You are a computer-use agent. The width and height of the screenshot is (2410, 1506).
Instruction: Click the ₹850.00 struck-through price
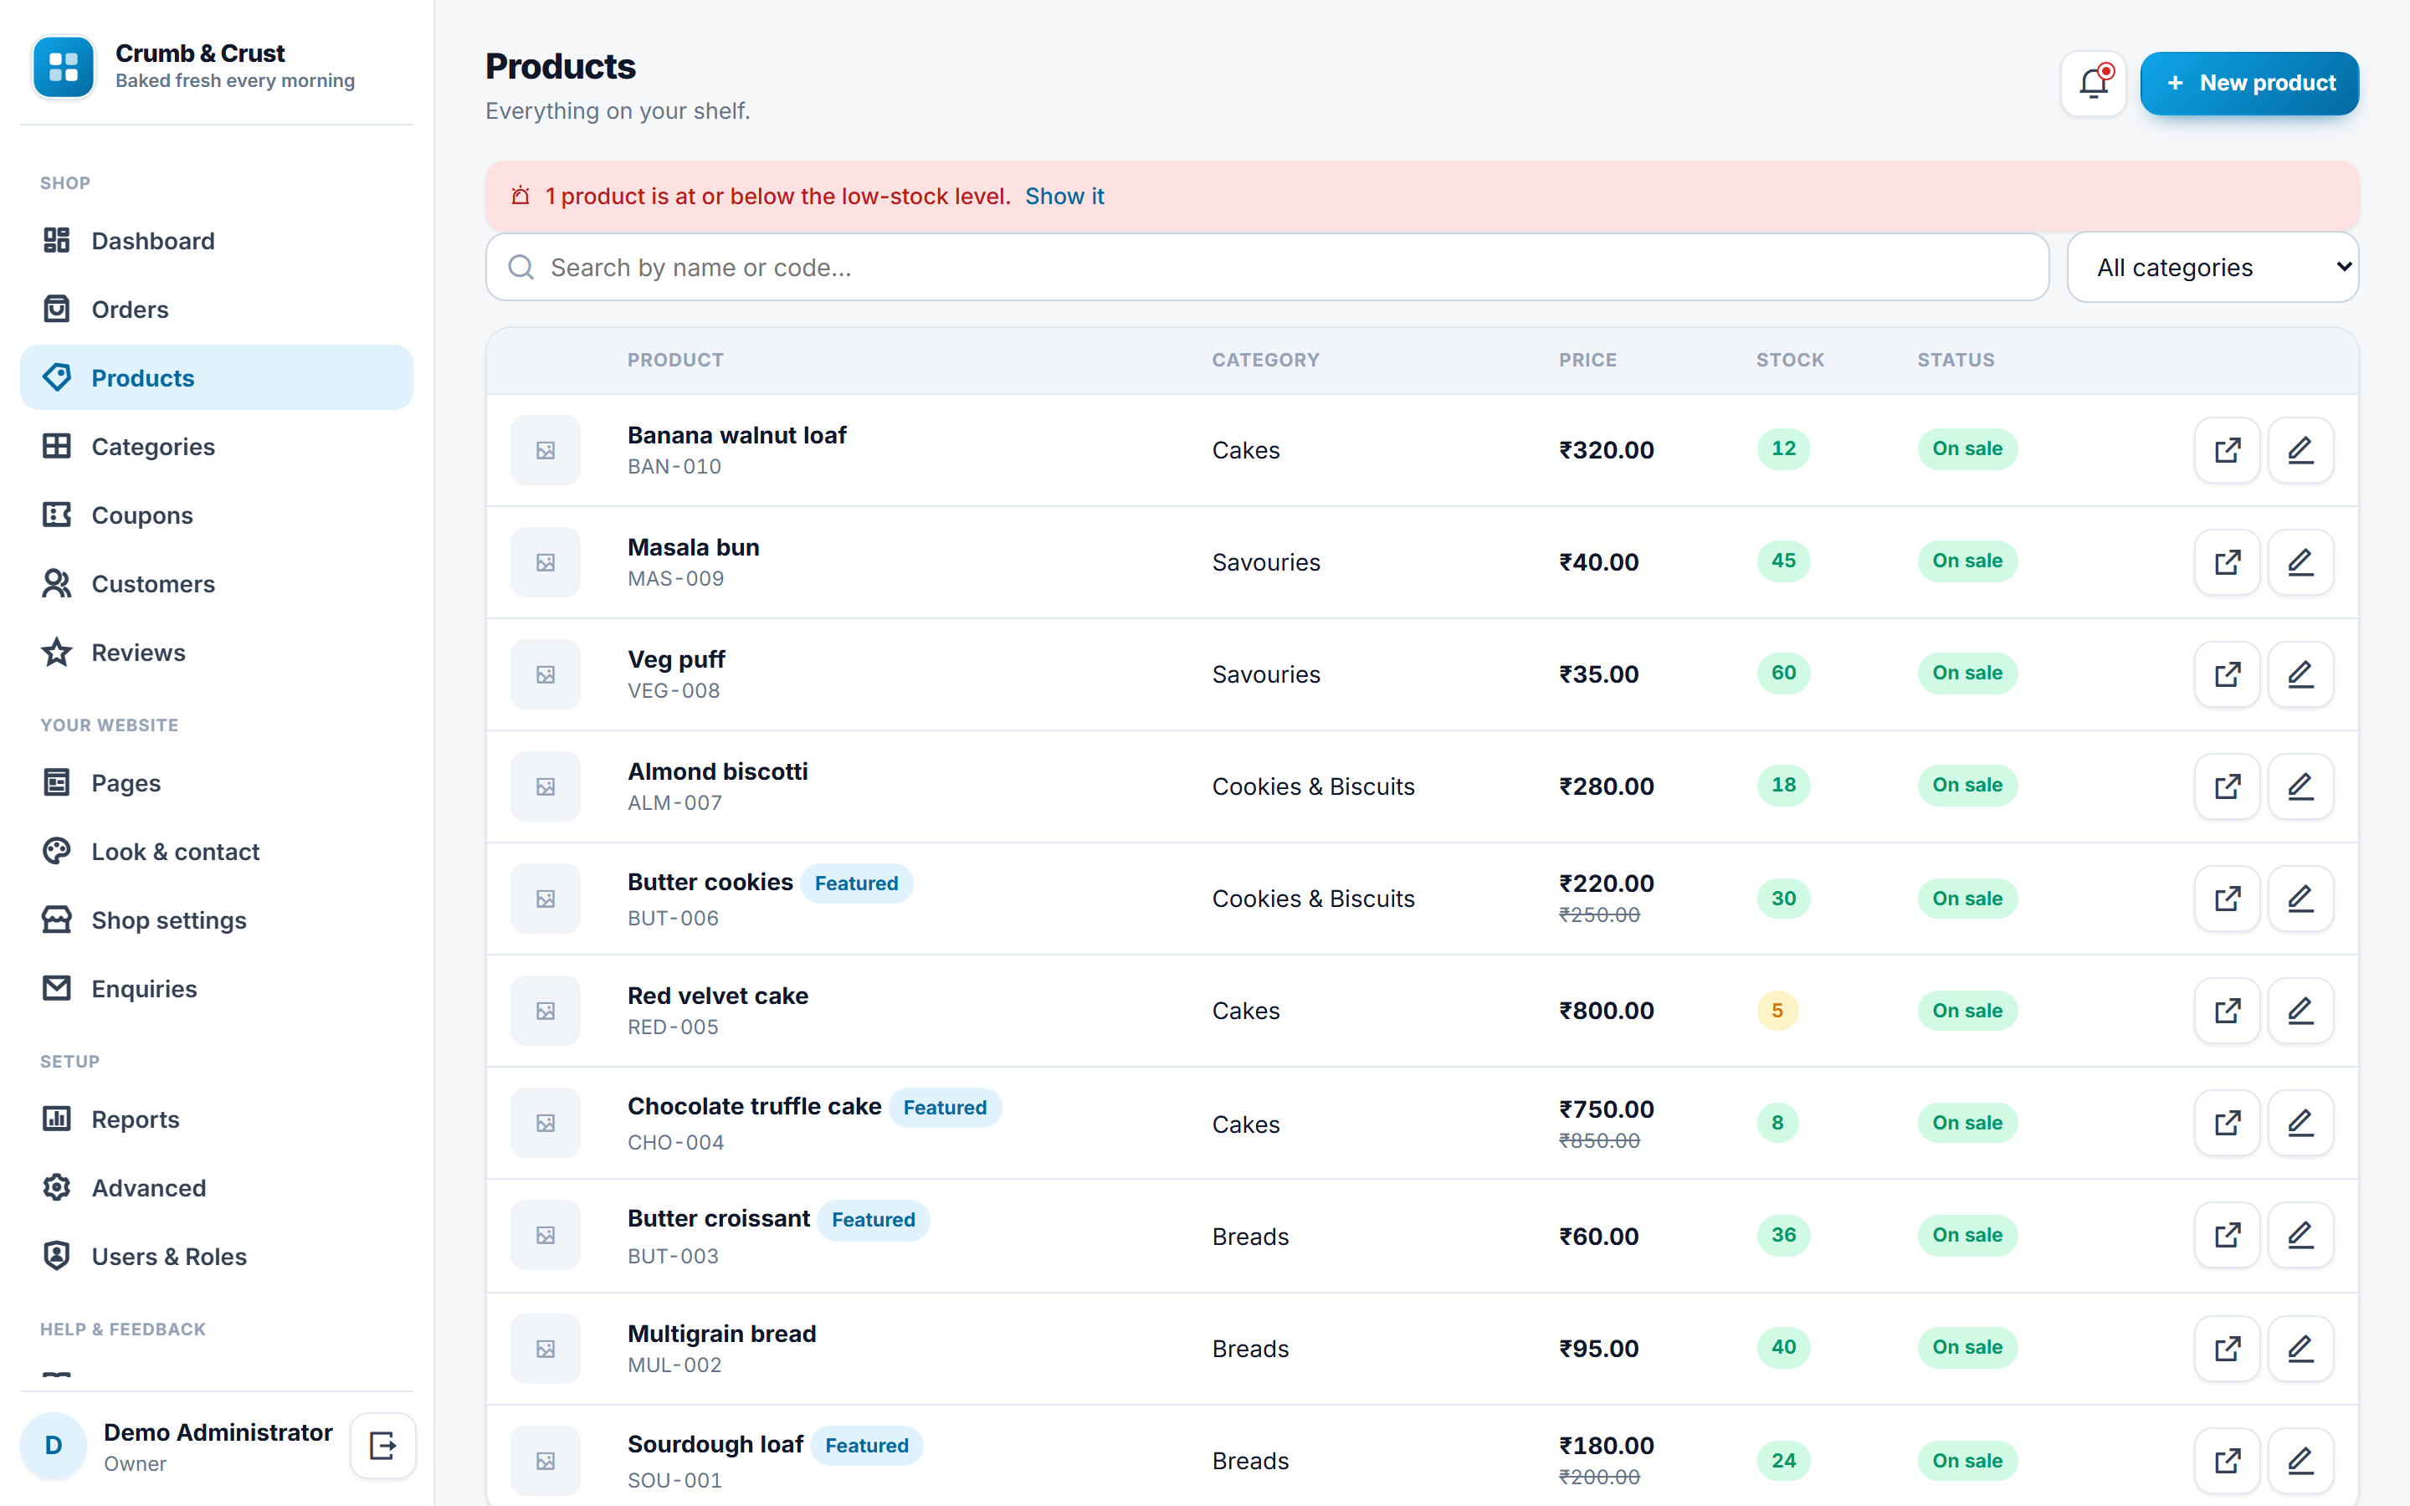click(1599, 1140)
